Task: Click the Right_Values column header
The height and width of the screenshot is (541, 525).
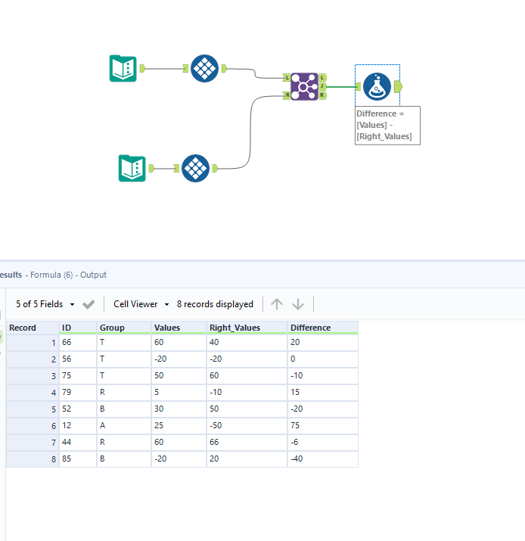Action: point(247,328)
